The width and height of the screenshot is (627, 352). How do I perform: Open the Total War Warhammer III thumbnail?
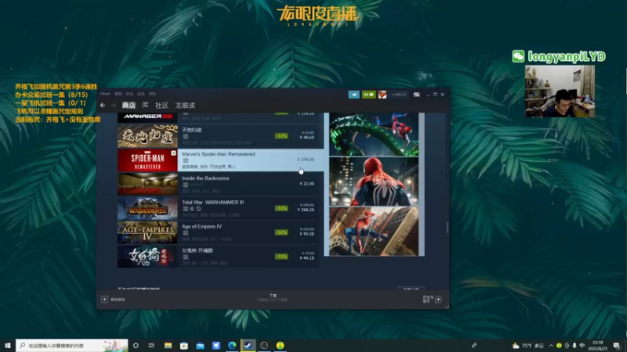point(147,208)
